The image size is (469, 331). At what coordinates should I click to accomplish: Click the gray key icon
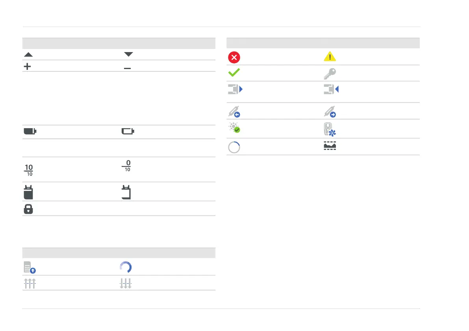click(x=330, y=74)
